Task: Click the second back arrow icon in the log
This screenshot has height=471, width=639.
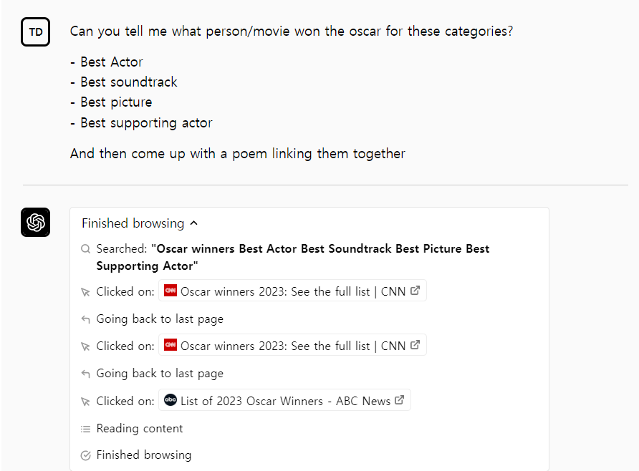Action: [x=86, y=373]
